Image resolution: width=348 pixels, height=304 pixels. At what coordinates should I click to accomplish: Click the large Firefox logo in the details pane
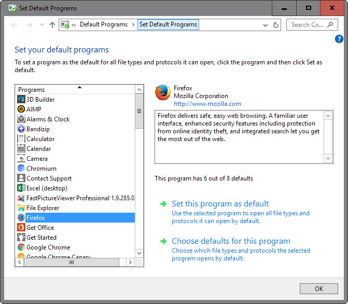tap(163, 92)
